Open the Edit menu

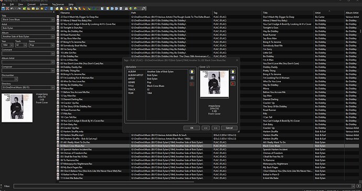click(12, 4)
